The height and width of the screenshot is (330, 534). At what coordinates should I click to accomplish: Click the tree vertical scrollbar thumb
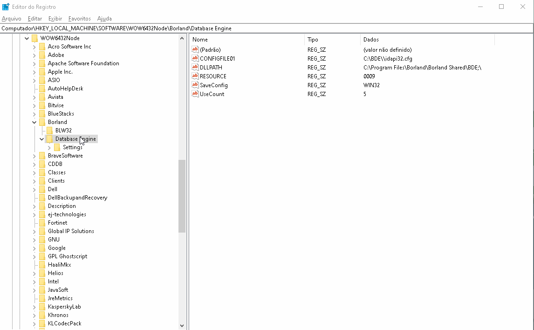[x=182, y=196]
